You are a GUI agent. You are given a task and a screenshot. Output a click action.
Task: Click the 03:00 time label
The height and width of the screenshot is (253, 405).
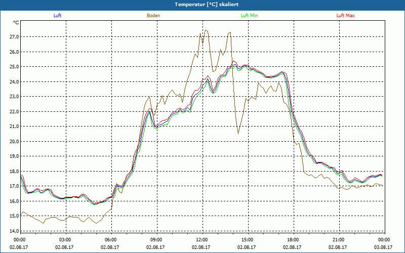click(66, 240)
